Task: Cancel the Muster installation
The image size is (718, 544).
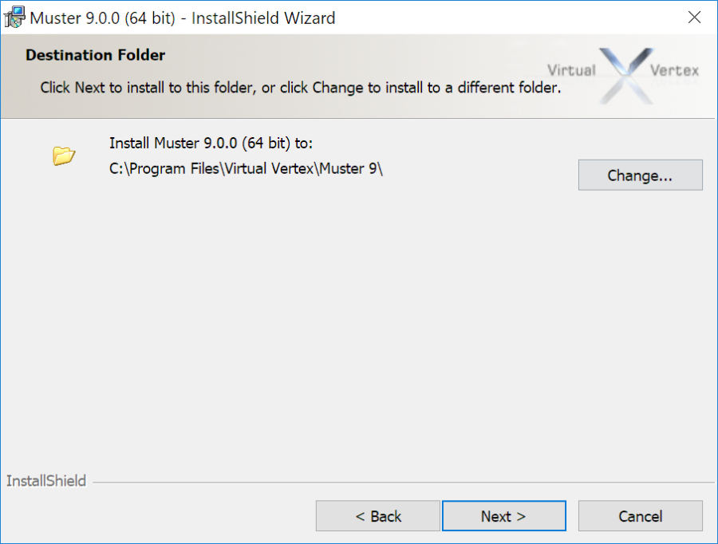Action: point(640,515)
